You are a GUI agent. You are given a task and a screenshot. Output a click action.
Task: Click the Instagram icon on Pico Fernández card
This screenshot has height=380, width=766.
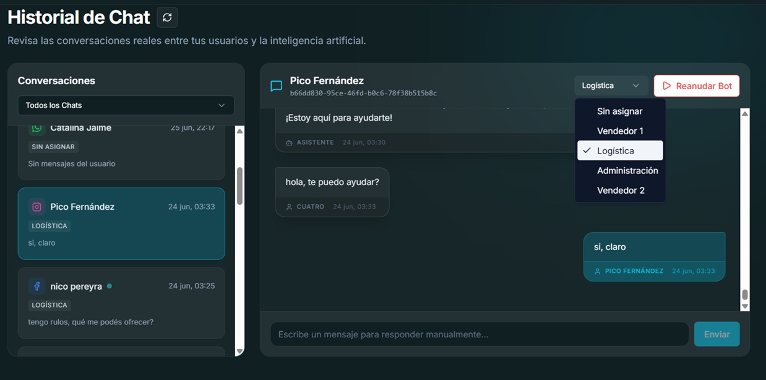pos(37,207)
